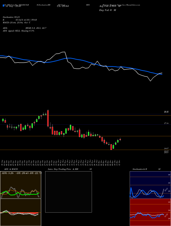This screenshot has height=226, width=171.
Task: Click the last red candlestick of the chart
Action: pyautogui.click(x=120, y=139)
